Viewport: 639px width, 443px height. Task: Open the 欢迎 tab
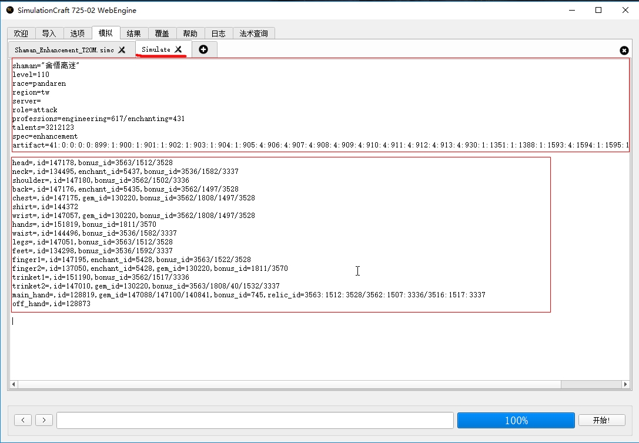[x=21, y=33]
